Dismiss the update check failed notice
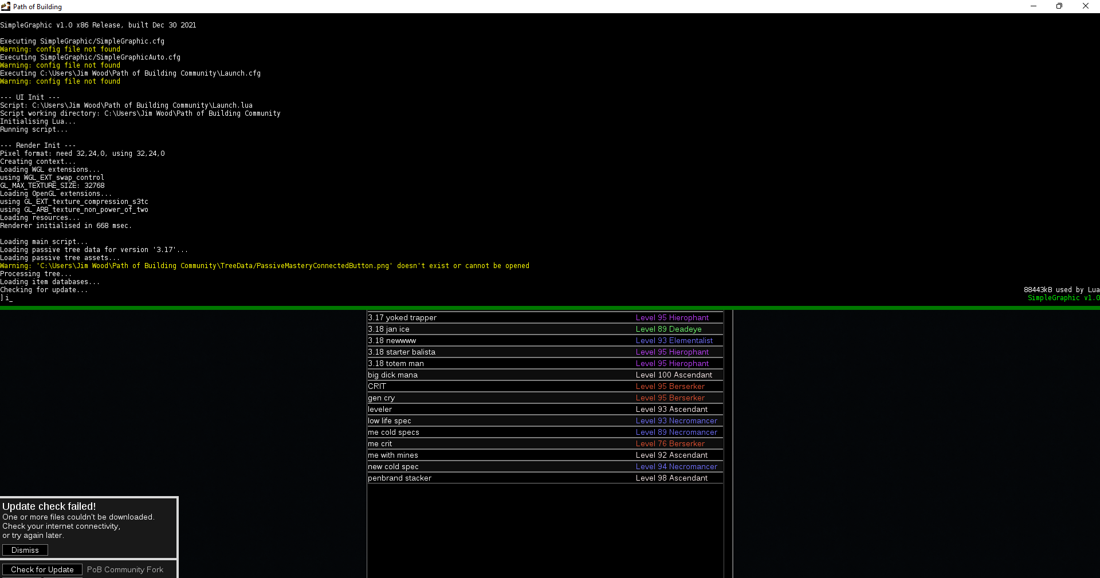Viewport: 1100px width, 578px height. coord(25,550)
